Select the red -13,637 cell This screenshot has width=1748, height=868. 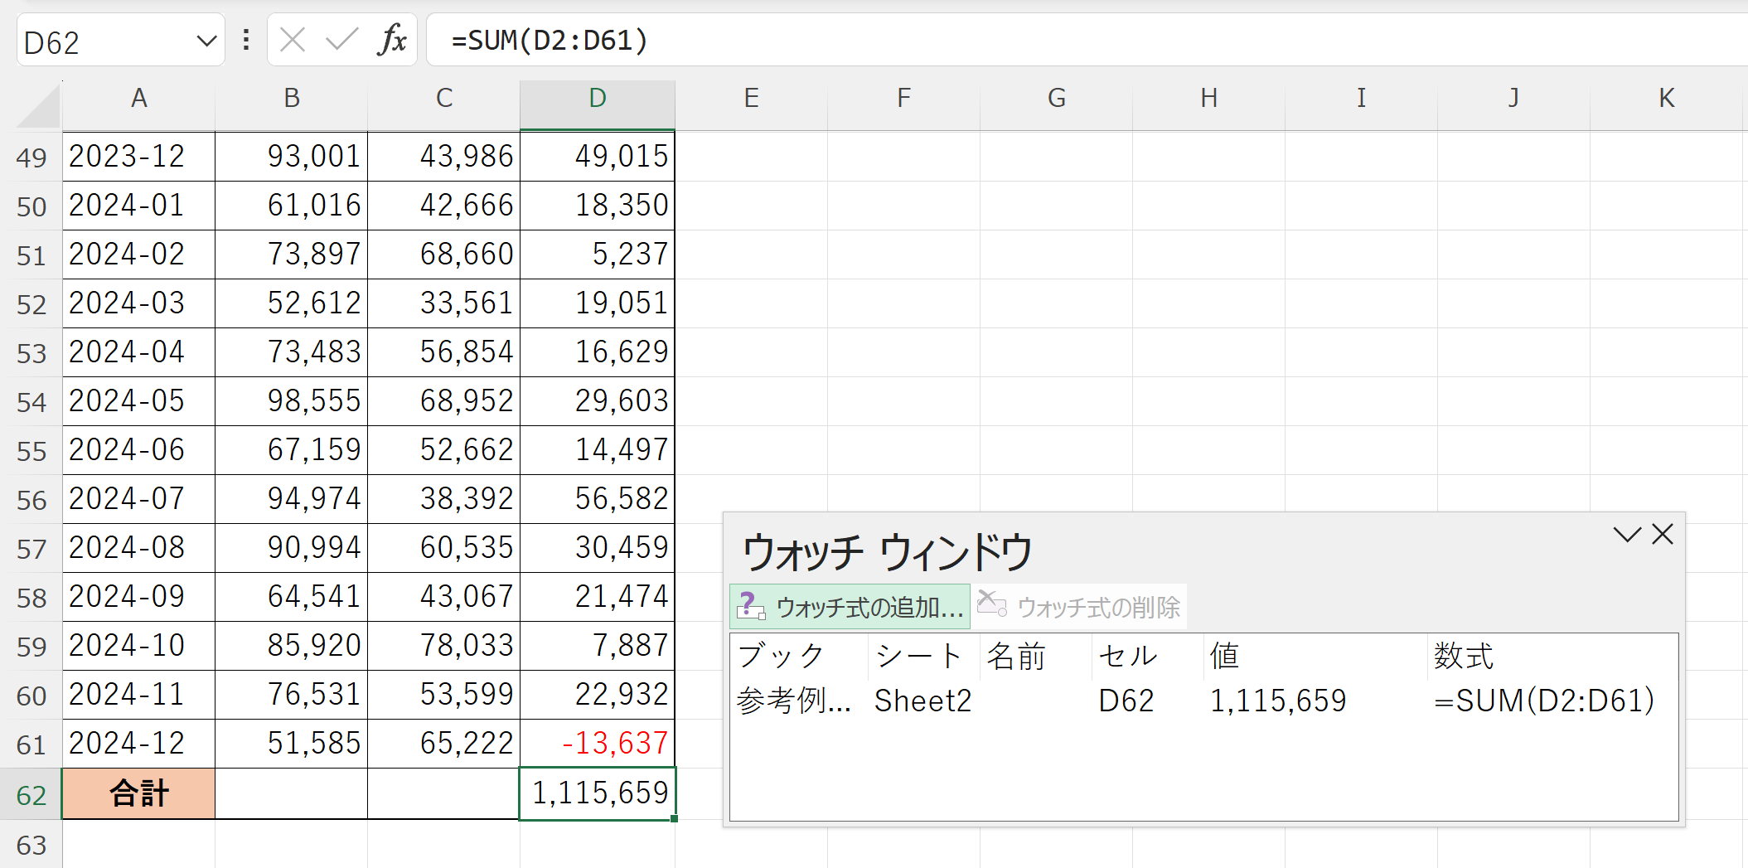[610, 744]
